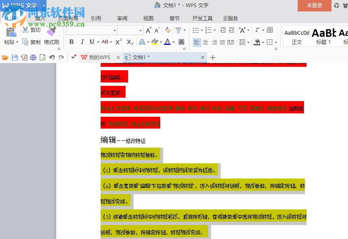Add a new document tab with plus
348x239 pixels.
(213, 58)
